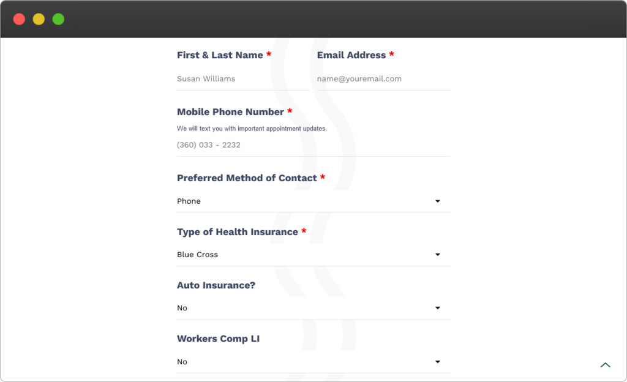Focus the Email Address input field
Viewport: 627px width, 382px height.
(x=383, y=79)
